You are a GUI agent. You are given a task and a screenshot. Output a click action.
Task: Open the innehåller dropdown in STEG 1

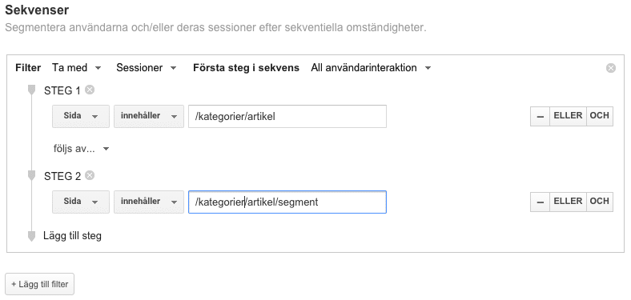click(149, 116)
